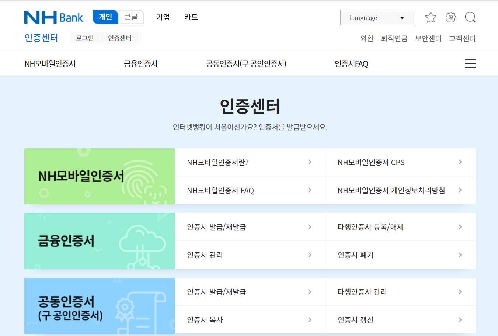Open the Language dropdown

click(376, 17)
